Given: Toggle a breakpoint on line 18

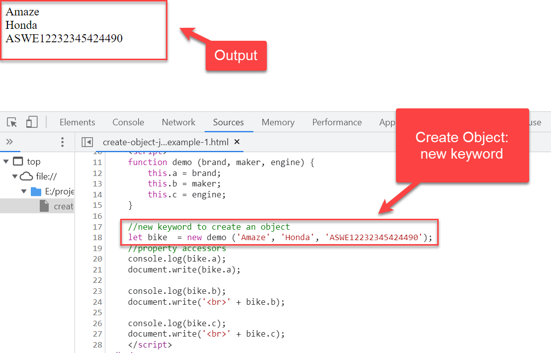Looking at the screenshot, I should point(97,237).
